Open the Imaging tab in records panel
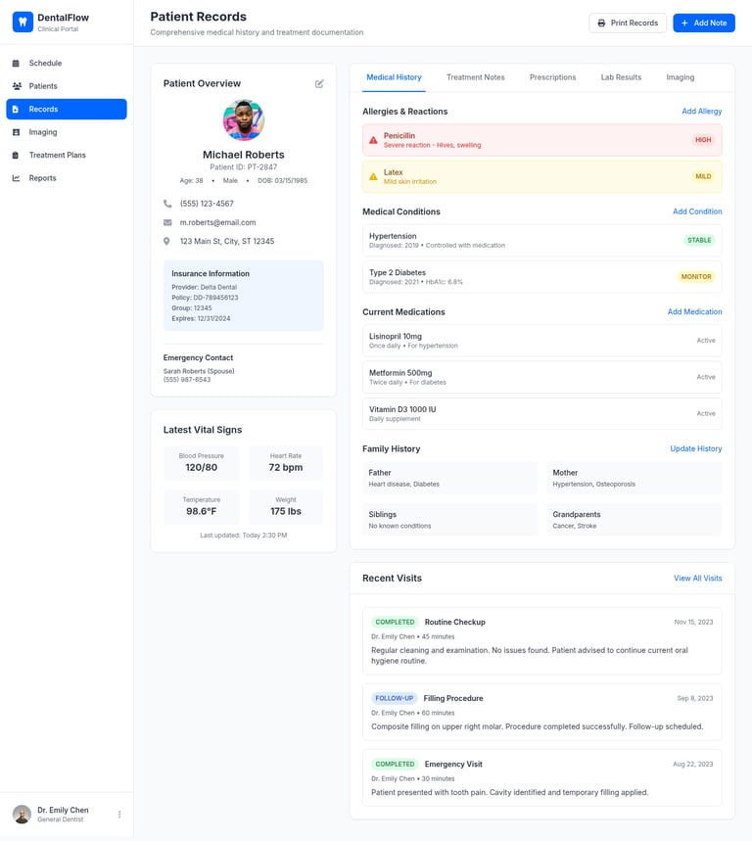The height and width of the screenshot is (841, 752). 681,77
